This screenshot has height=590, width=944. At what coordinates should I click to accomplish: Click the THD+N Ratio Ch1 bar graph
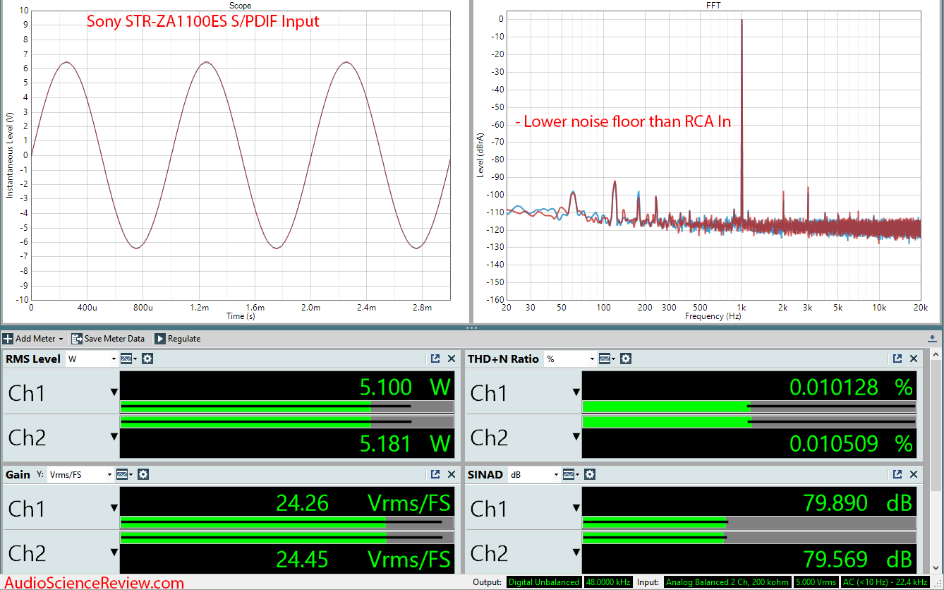point(749,407)
